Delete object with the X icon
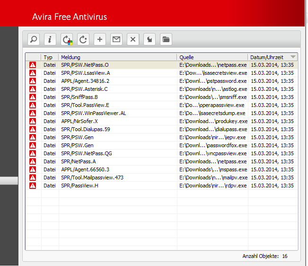308x266 pixels. coord(133,39)
